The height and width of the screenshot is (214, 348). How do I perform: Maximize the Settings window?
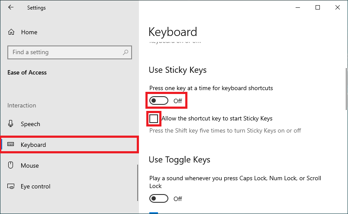(x=318, y=7)
